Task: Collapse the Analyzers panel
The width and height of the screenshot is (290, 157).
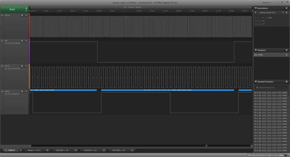Action: [x=256, y=50]
